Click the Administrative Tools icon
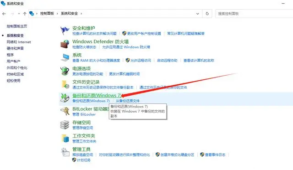The height and width of the screenshot is (170, 293). click(x=65, y=152)
